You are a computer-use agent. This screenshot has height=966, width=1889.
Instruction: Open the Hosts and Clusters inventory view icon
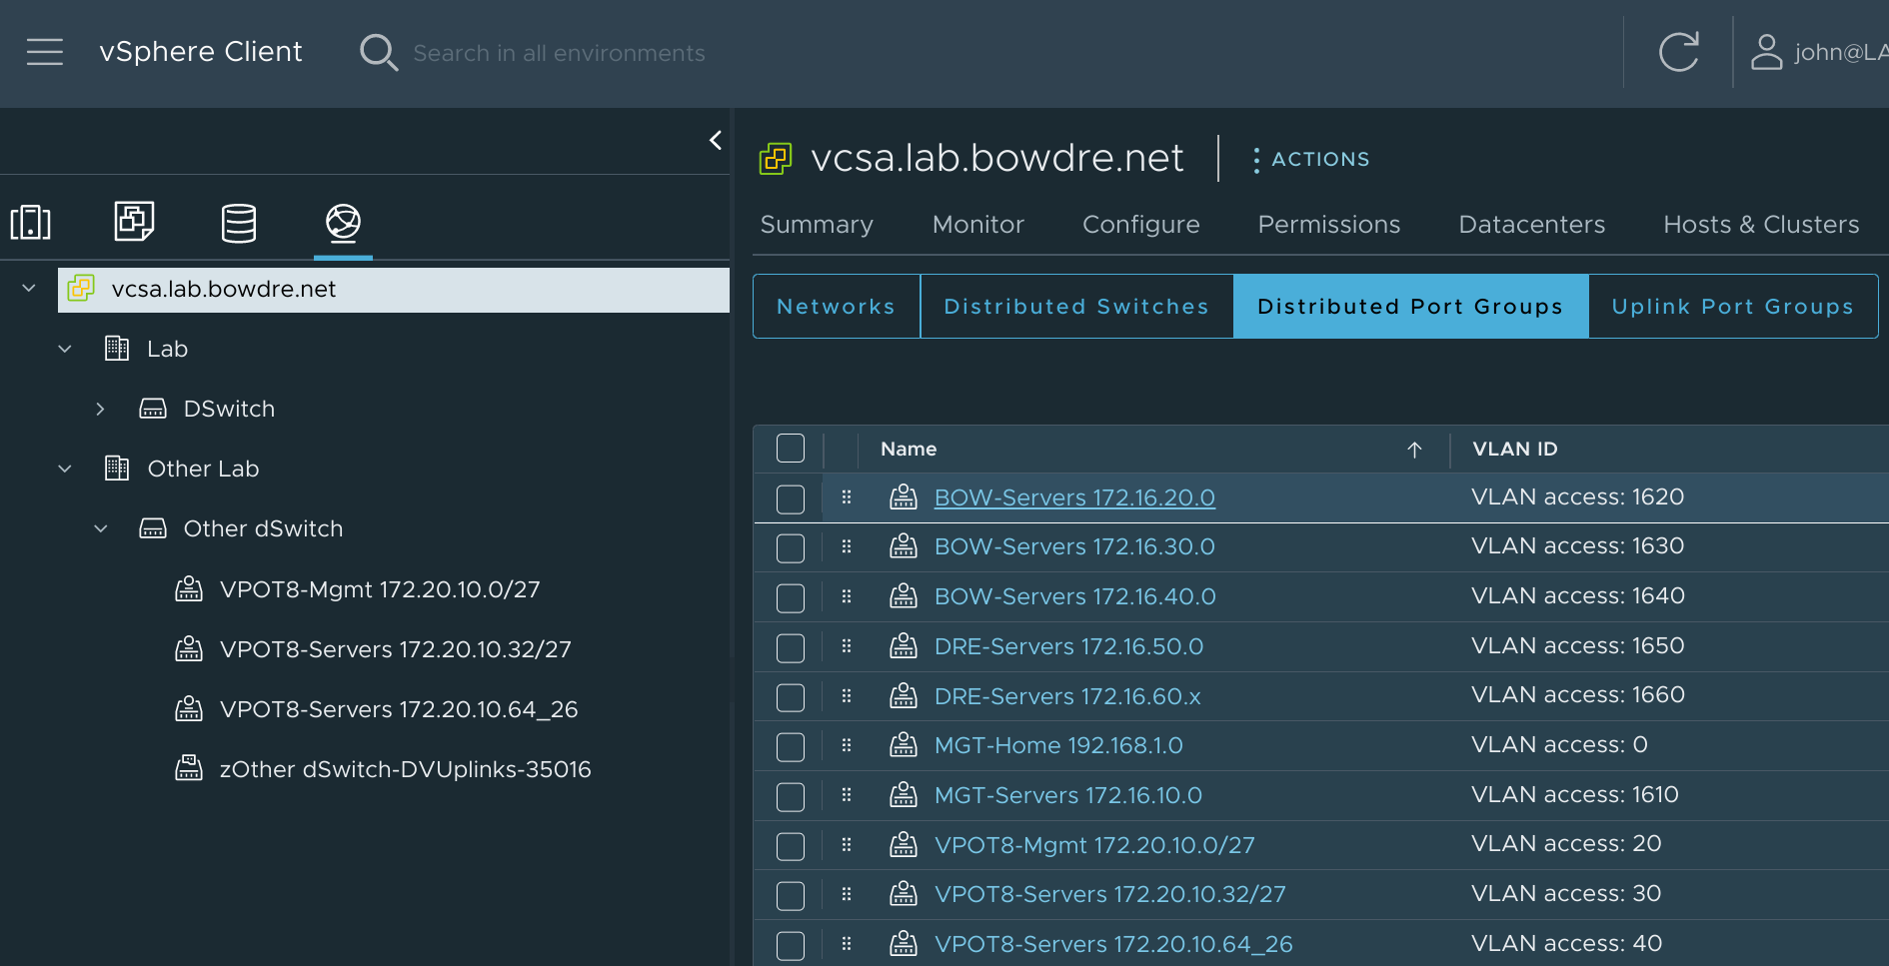click(31, 222)
